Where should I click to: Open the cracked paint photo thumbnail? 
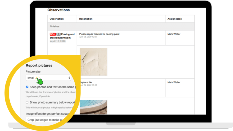(x=93, y=62)
